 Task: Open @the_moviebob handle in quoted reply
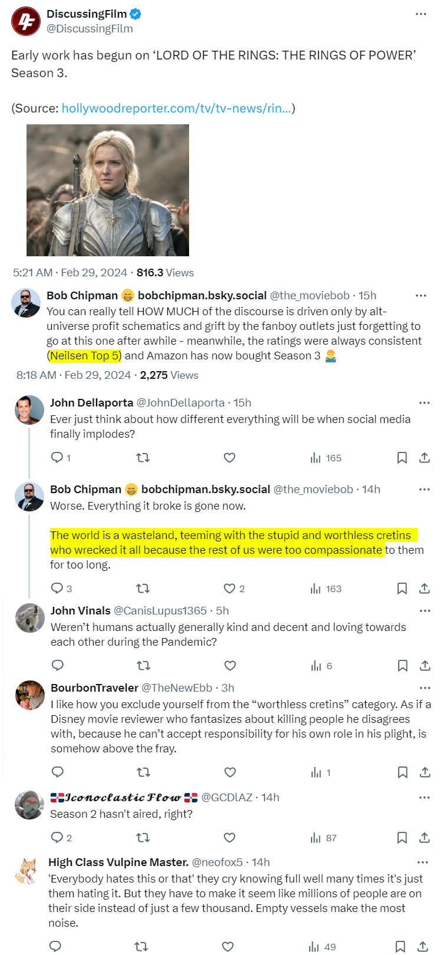pyautogui.click(x=309, y=295)
